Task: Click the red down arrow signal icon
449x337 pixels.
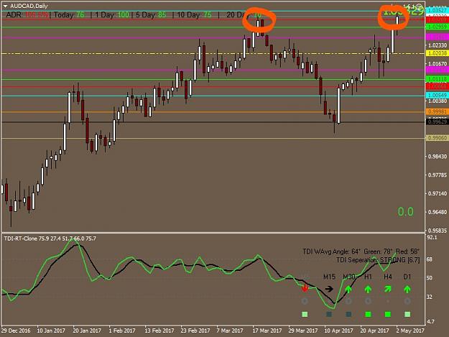Action: pos(305,288)
